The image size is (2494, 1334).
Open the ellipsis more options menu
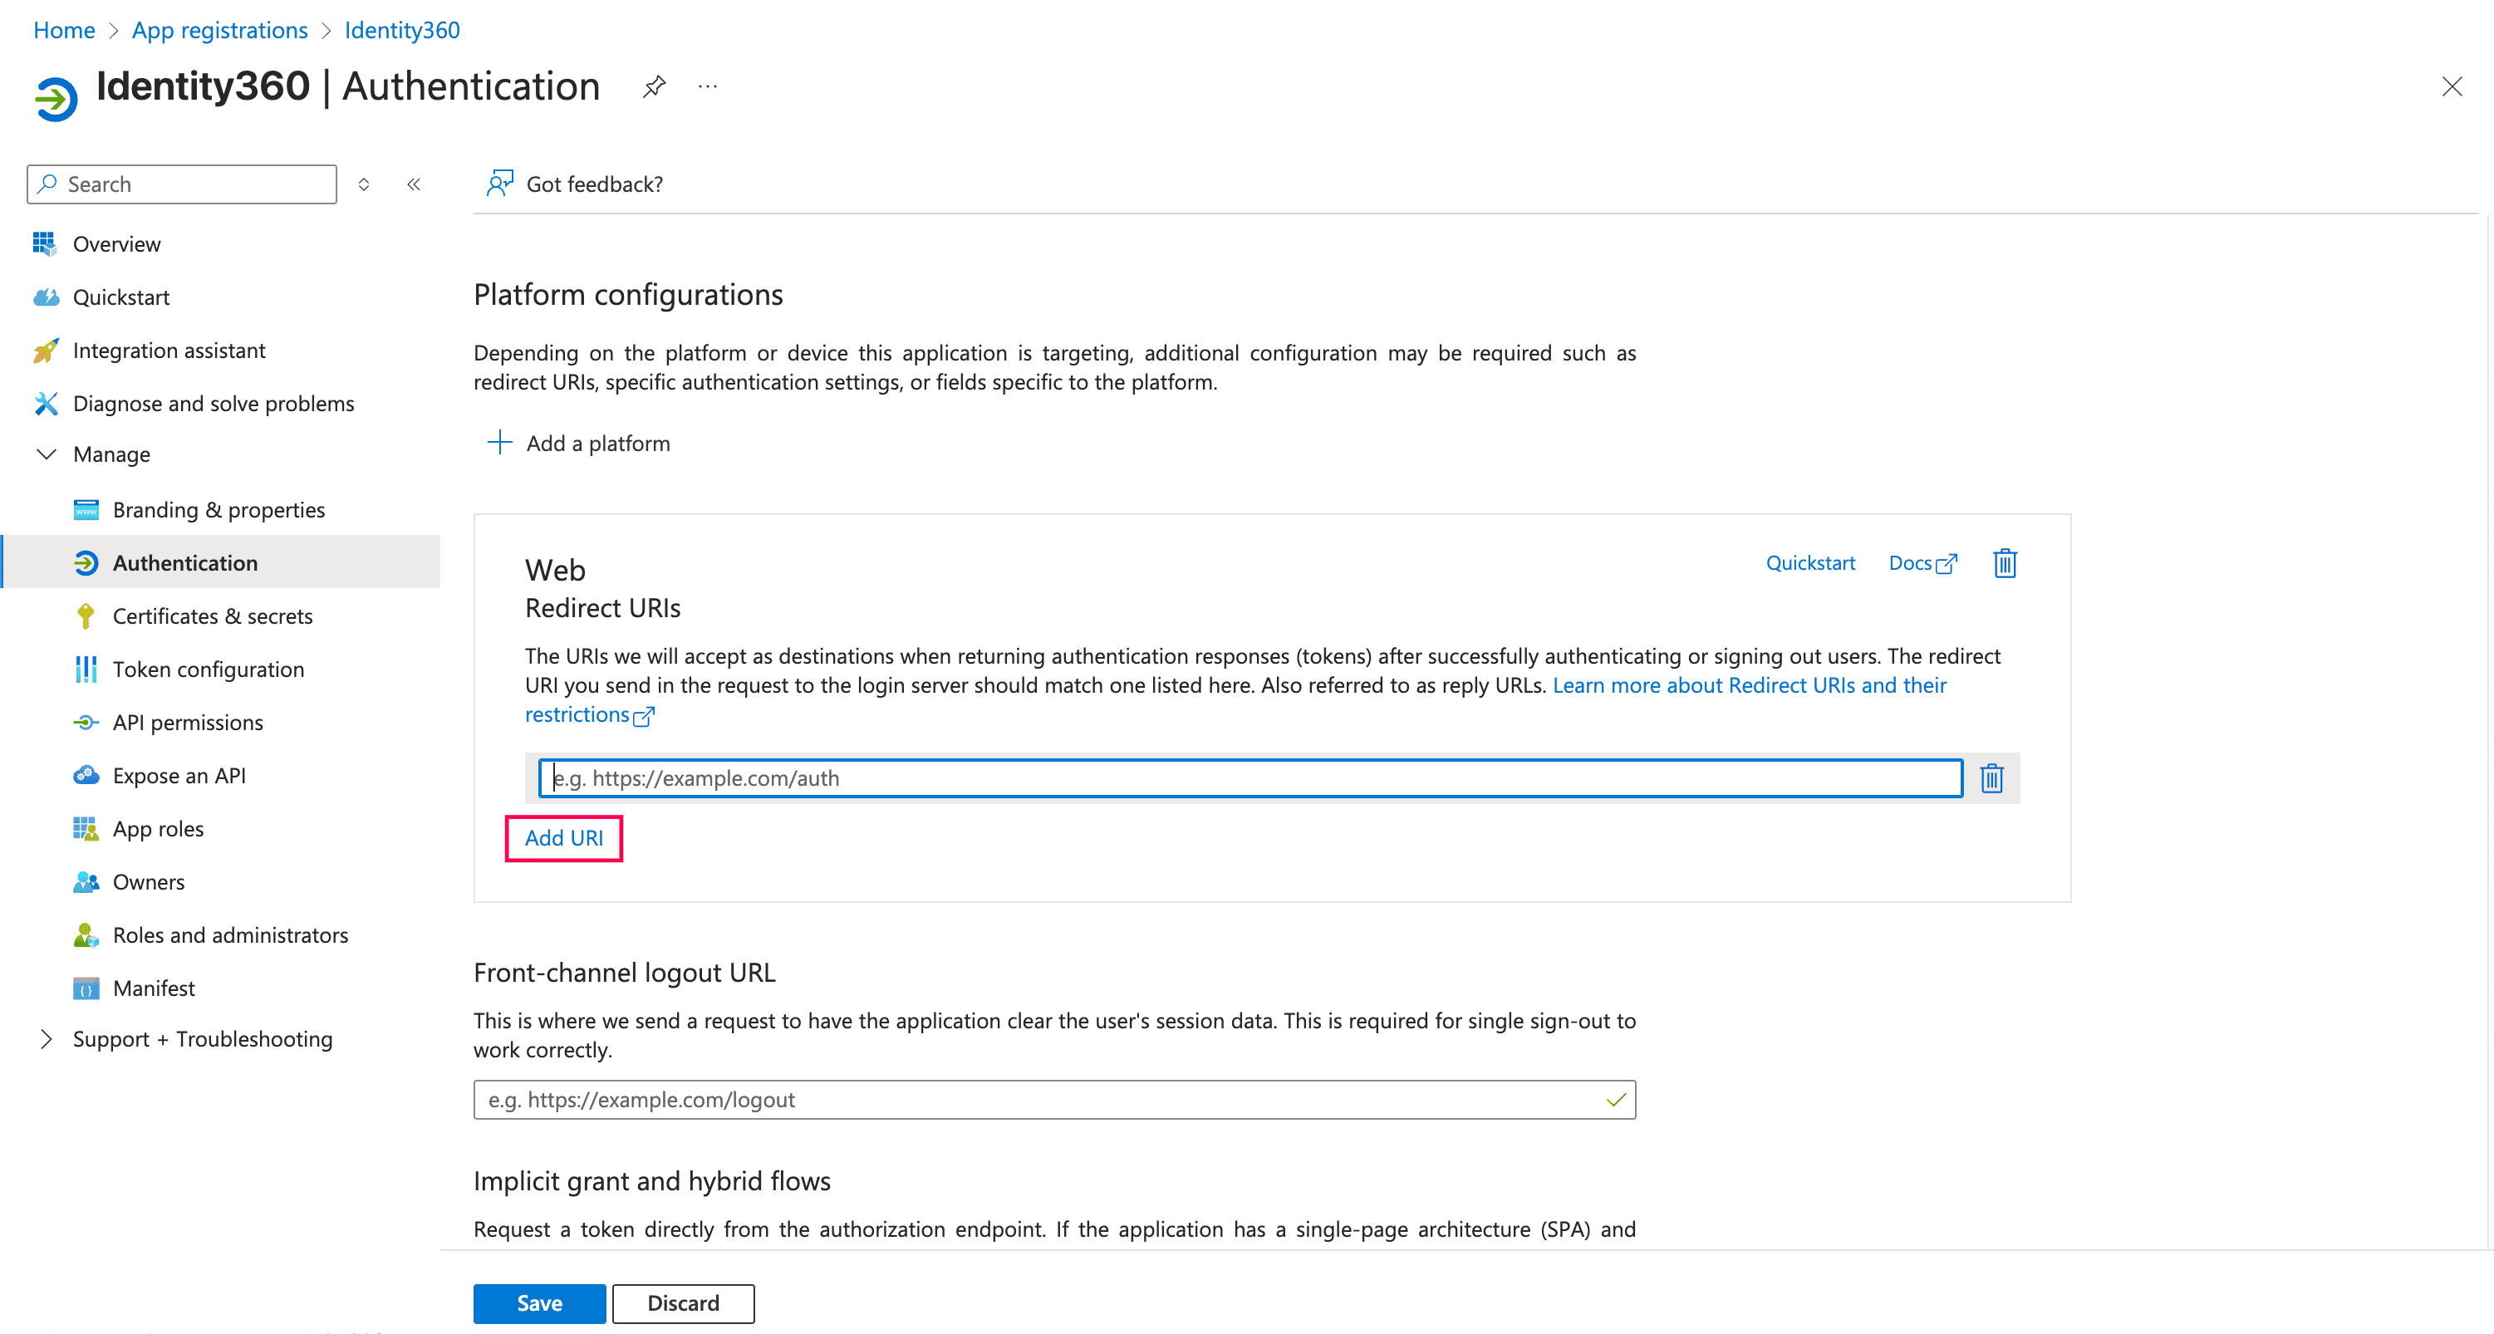click(707, 86)
